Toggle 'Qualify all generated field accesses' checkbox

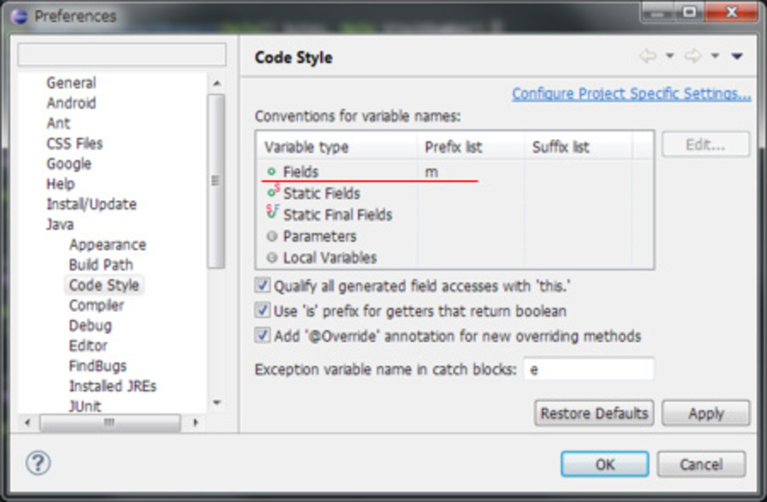pyautogui.click(x=262, y=286)
